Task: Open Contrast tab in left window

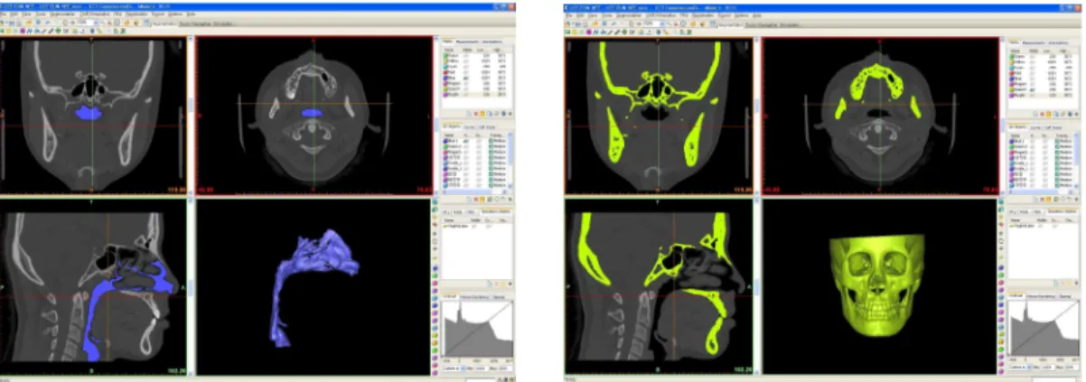Action: pos(449,296)
